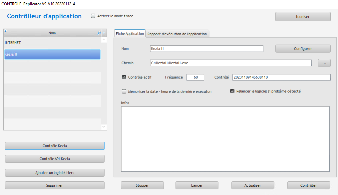Select the 'Fiche Application' tab
The height and width of the screenshot is (195, 338).
(x=130, y=34)
